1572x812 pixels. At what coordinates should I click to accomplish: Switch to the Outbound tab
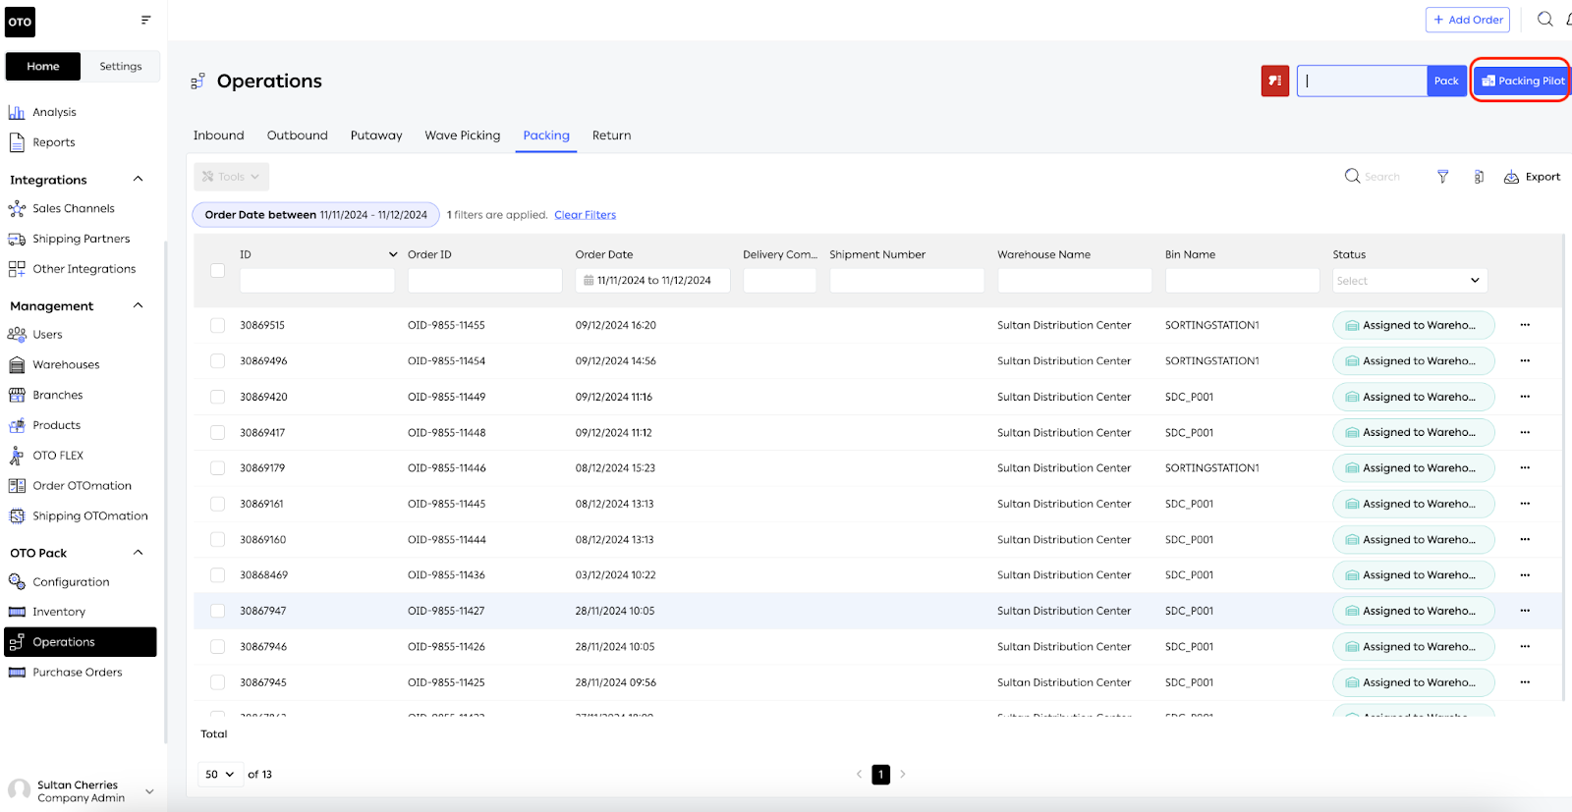click(297, 135)
